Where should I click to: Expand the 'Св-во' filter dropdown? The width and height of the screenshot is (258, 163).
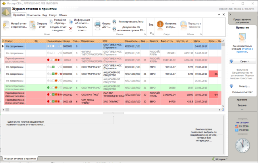coord(242,61)
